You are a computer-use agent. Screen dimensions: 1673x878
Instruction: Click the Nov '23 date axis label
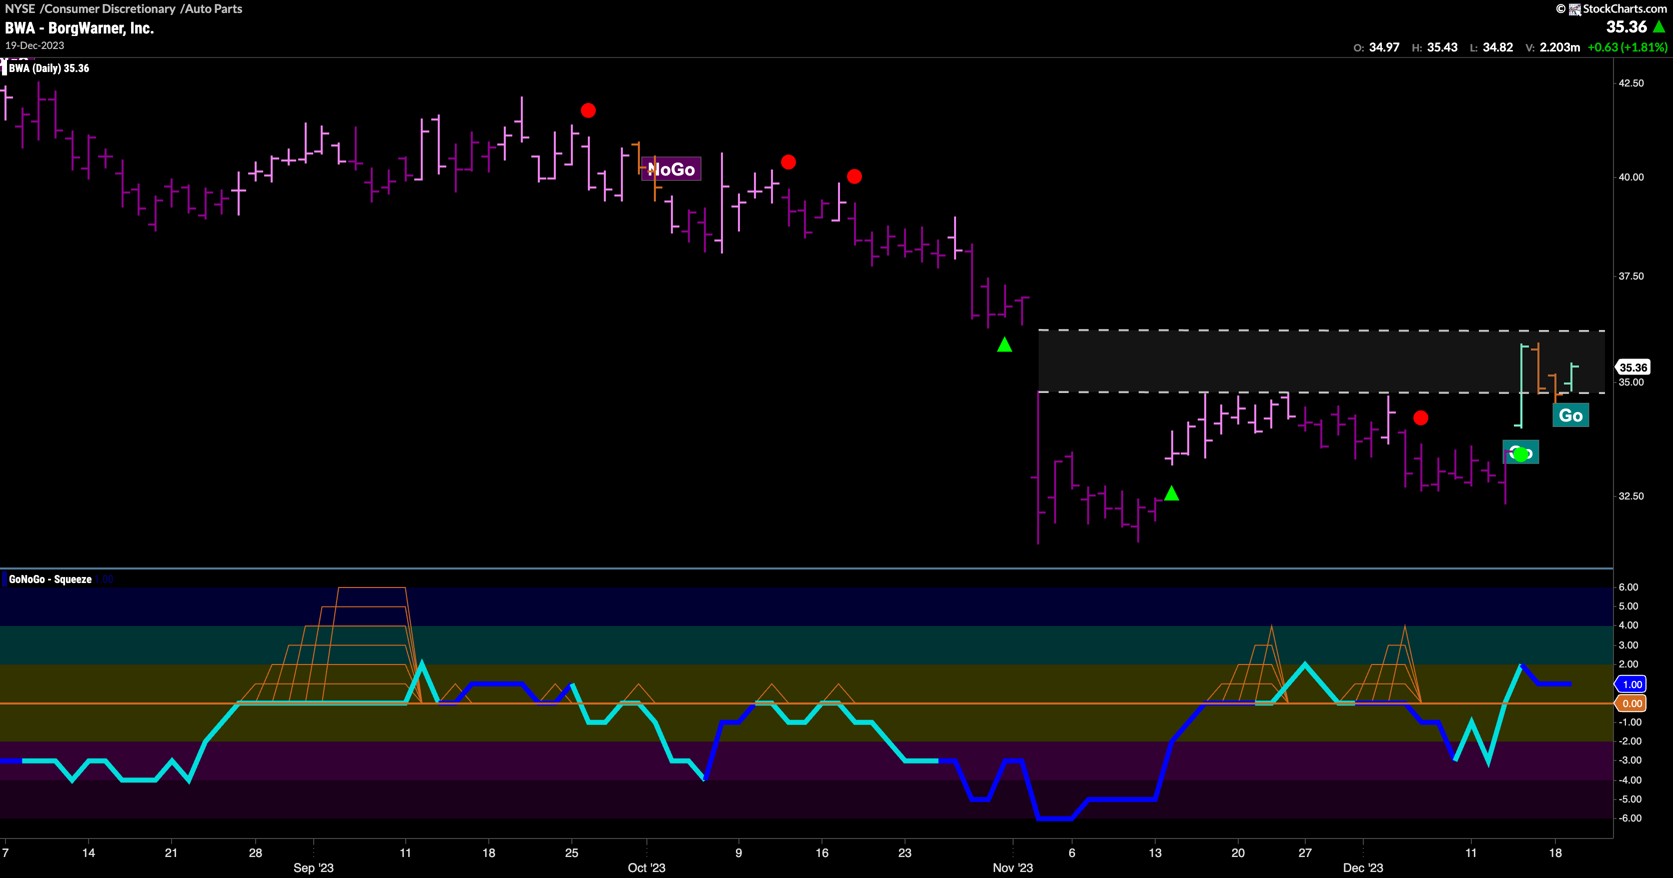coord(1013,868)
